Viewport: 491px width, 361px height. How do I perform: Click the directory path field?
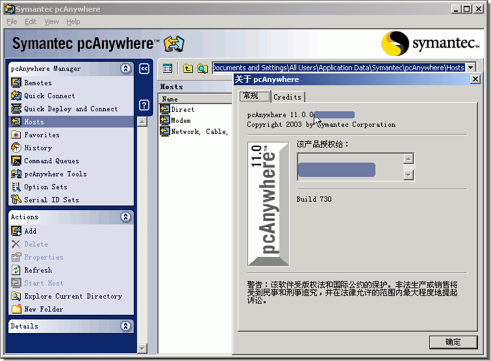339,68
